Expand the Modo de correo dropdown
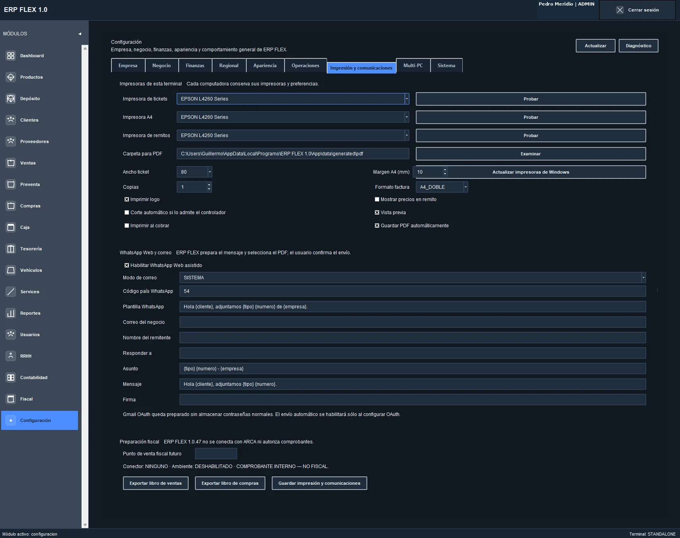The height and width of the screenshot is (538, 680). tap(643, 278)
